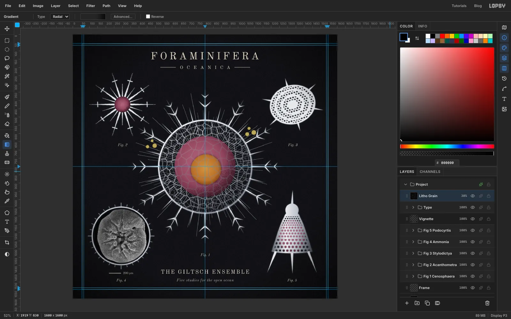
Task: Open the gradient Type dropdown set to Radial
Action: click(60, 17)
